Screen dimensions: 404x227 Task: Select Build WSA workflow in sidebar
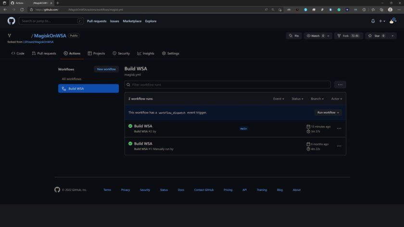point(88,88)
